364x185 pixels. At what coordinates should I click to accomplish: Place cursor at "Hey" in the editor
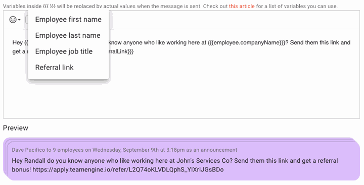pos(17,43)
